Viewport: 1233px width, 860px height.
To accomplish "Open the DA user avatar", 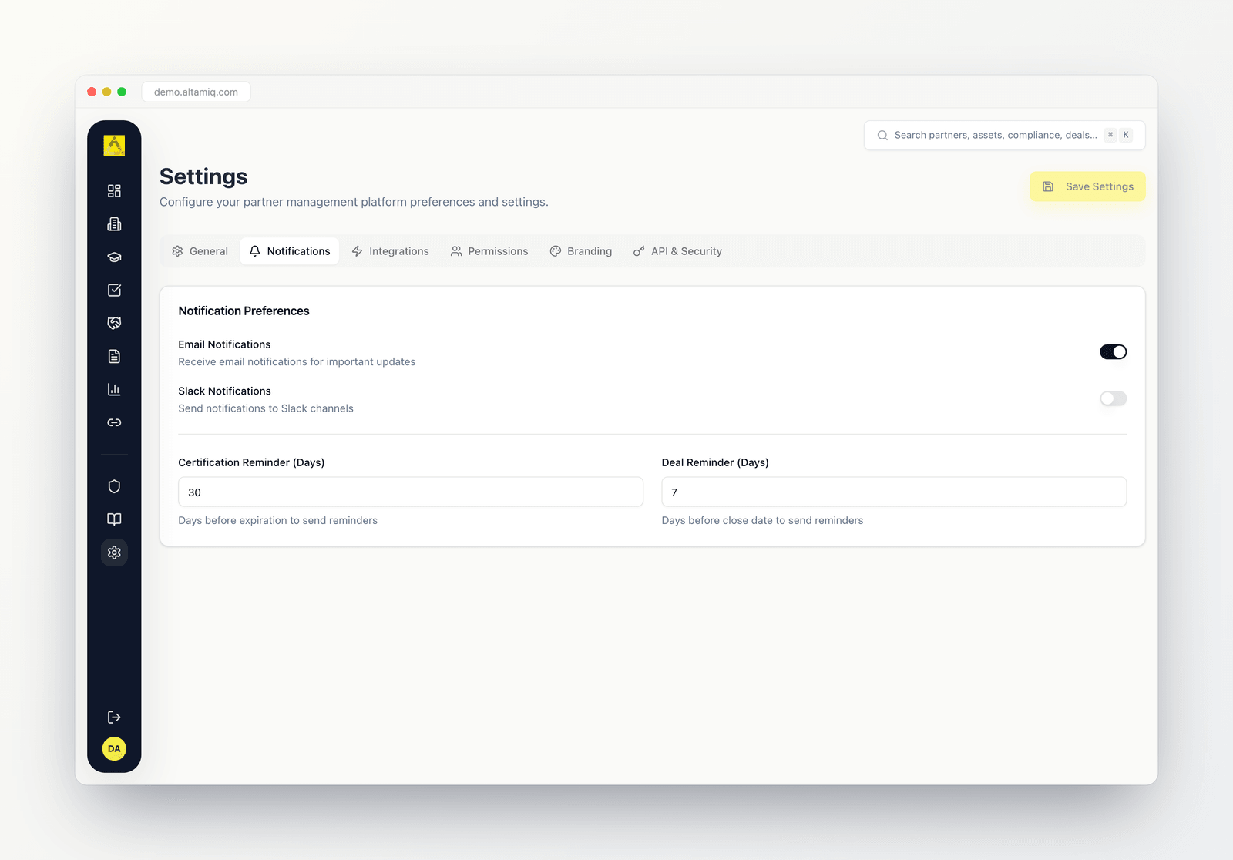I will [114, 749].
